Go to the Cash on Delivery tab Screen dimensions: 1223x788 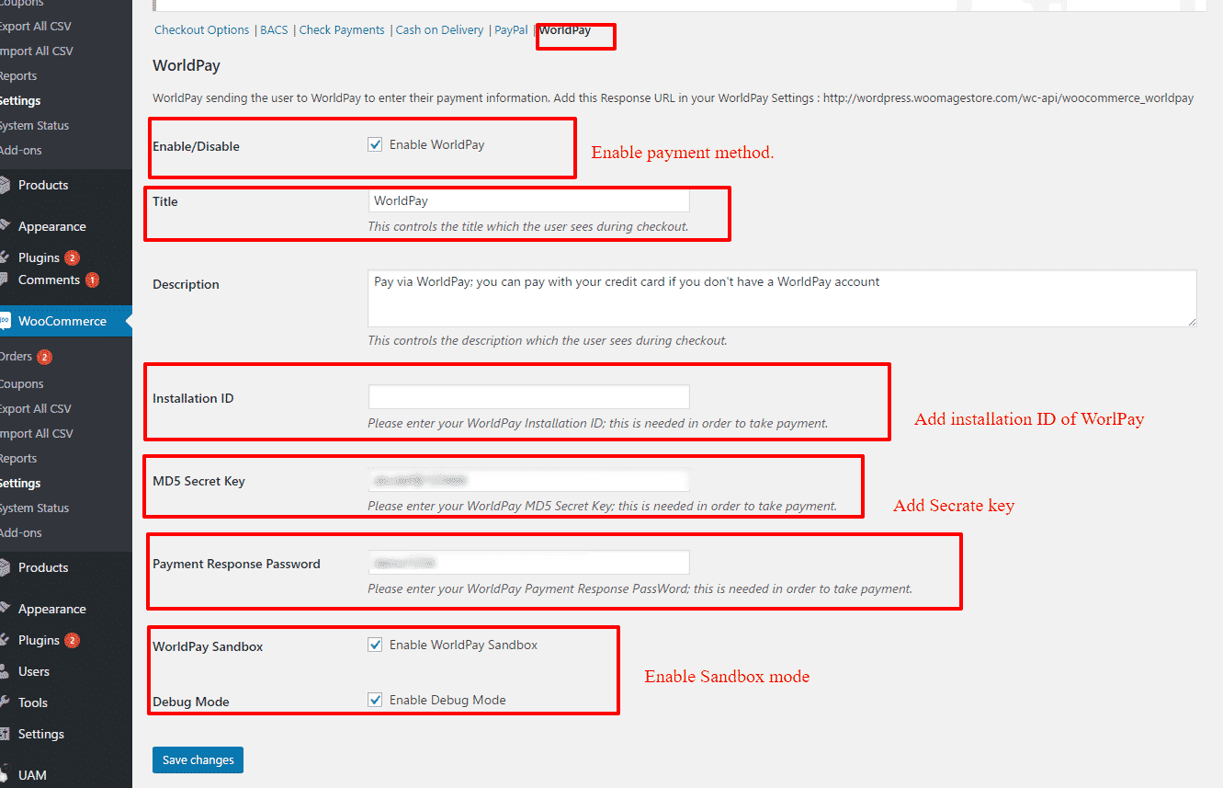click(x=439, y=29)
